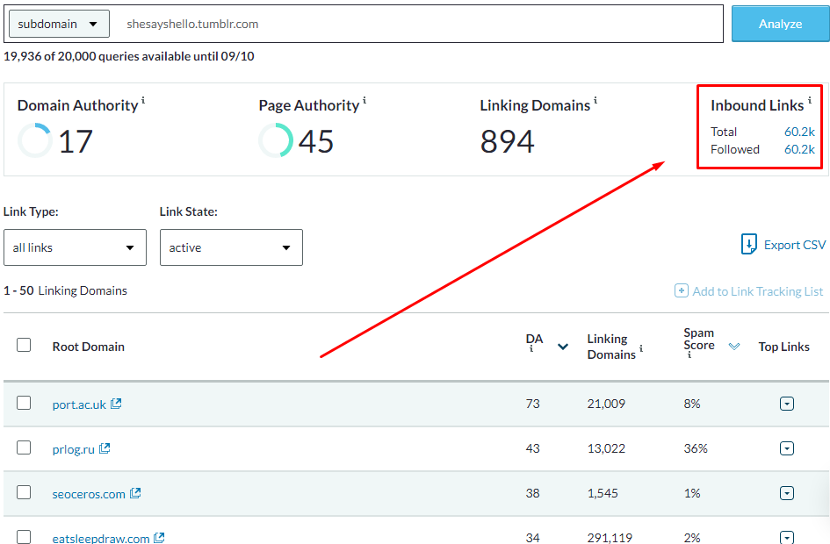The width and height of the screenshot is (830, 544).
Task: Click external-link icon next to eatsleepdraw.com
Action: click(159, 538)
